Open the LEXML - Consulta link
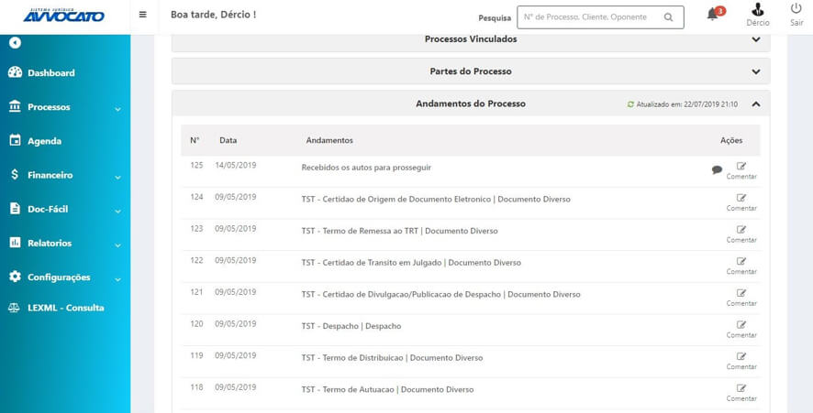The image size is (813, 413). click(x=65, y=308)
